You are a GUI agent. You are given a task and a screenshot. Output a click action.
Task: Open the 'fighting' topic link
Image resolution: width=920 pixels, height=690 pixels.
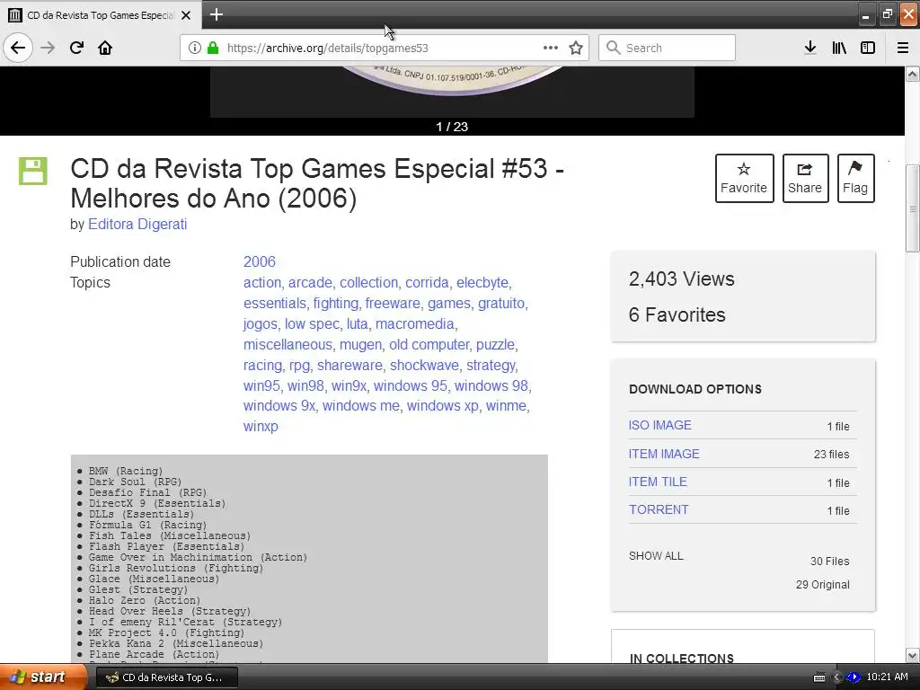pos(335,304)
